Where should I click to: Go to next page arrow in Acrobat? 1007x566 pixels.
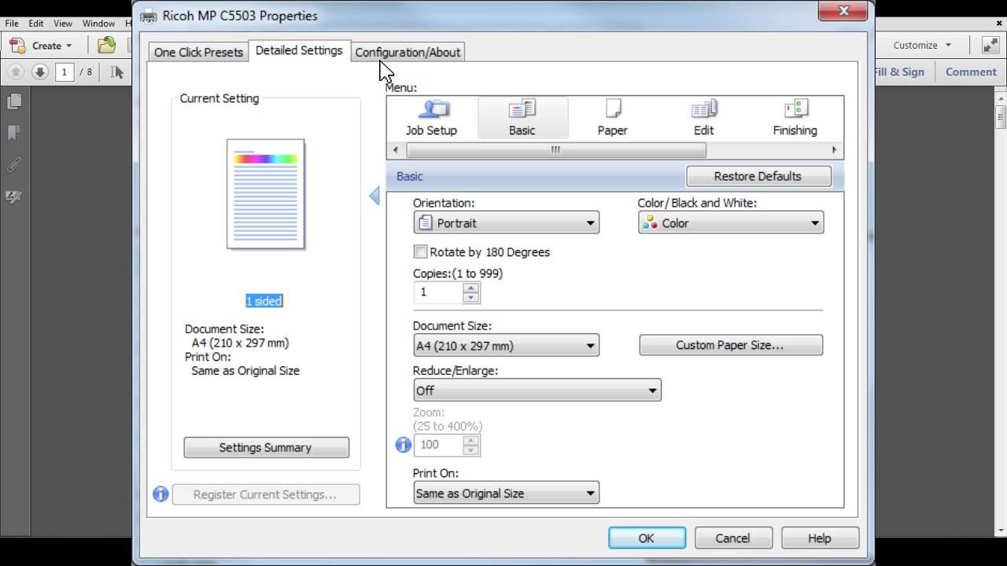click(x=40, y=72)
